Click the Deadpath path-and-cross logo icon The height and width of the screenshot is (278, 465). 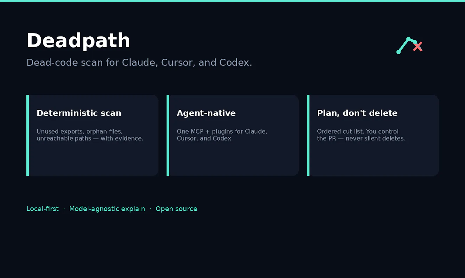(x=409, y=45)
